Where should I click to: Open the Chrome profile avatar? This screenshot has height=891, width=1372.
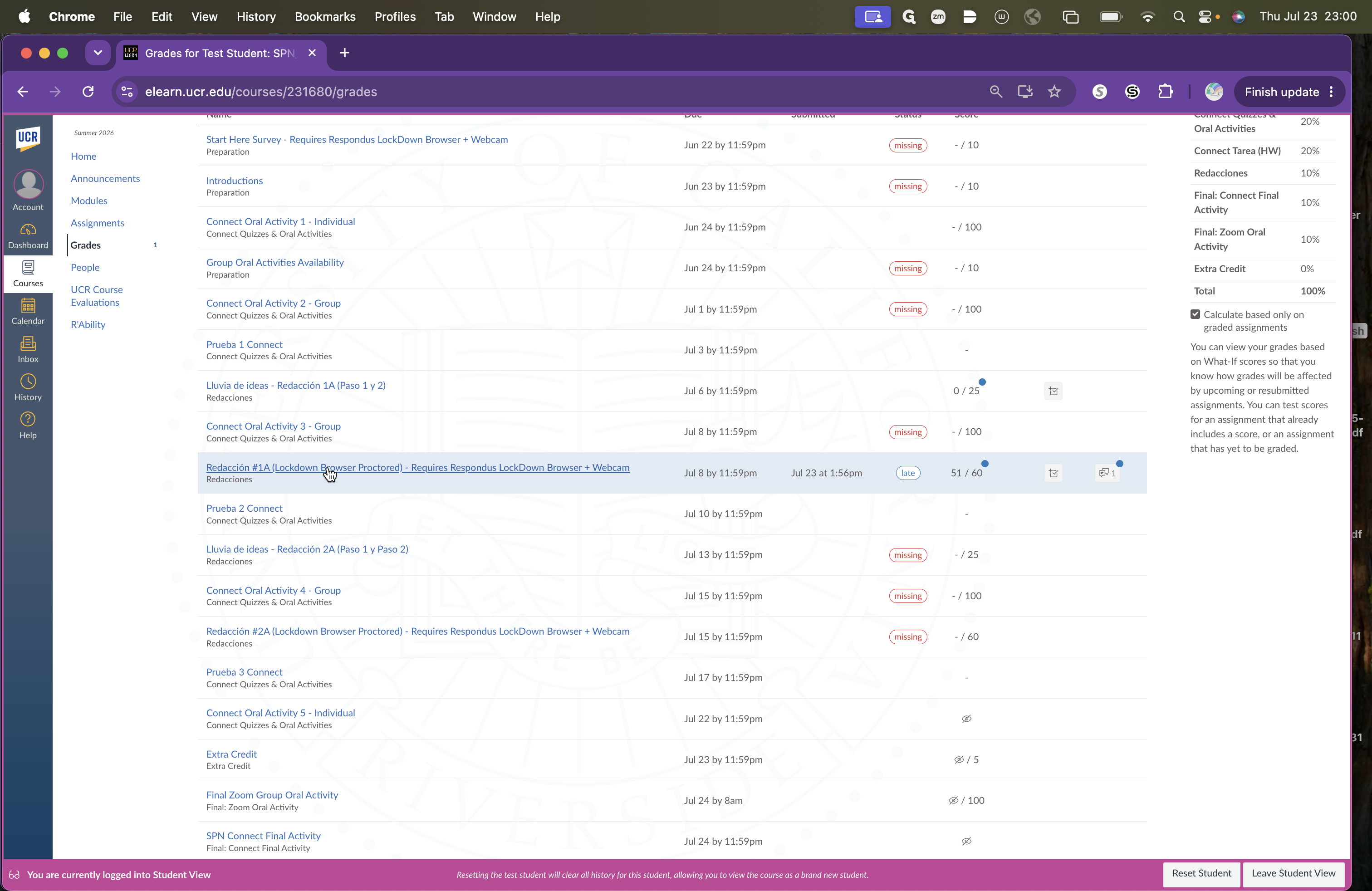tap(1214, 92)
